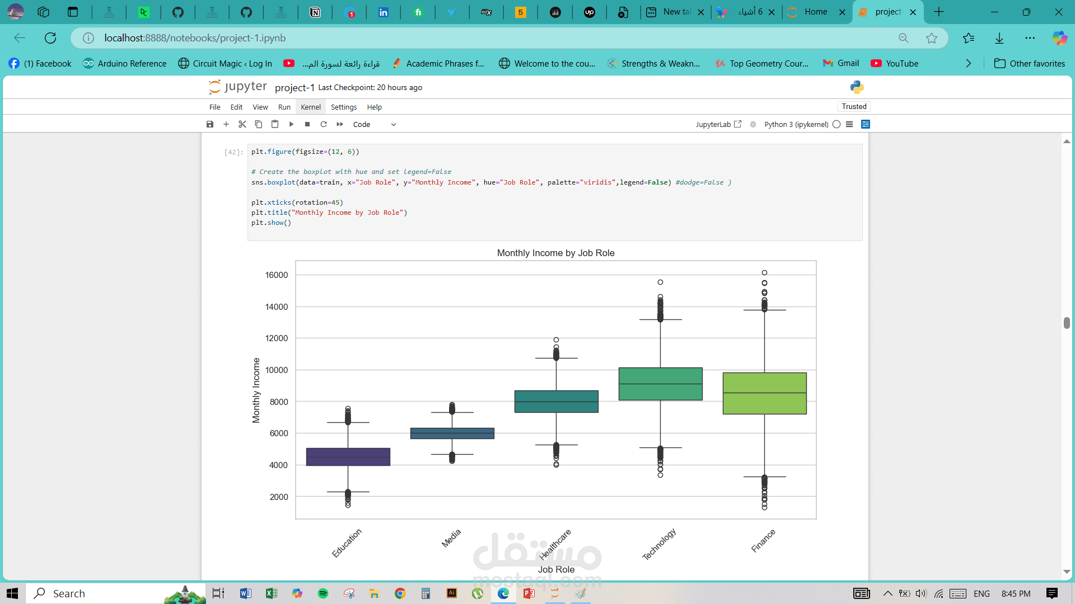Click the Trusted notebook button
Screen dimensions: 1075x604
coord(854,106)
